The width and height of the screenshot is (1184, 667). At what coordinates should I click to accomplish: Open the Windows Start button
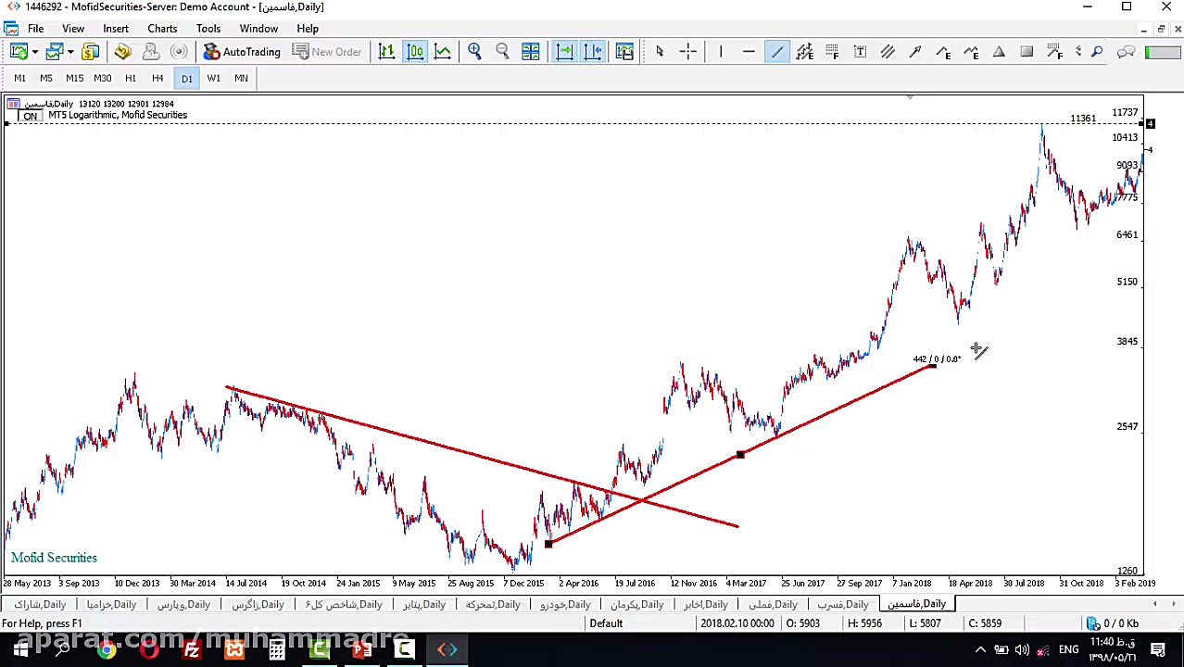(x=19, y=650)
